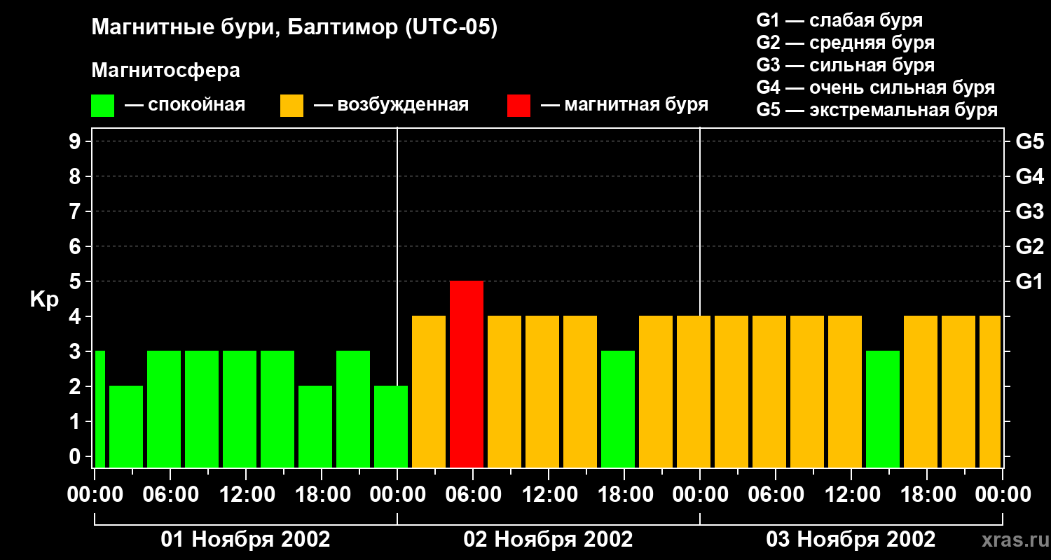Click the green "спокойная" legend swatch
The image size is (1051, 560).
[102, 106]
